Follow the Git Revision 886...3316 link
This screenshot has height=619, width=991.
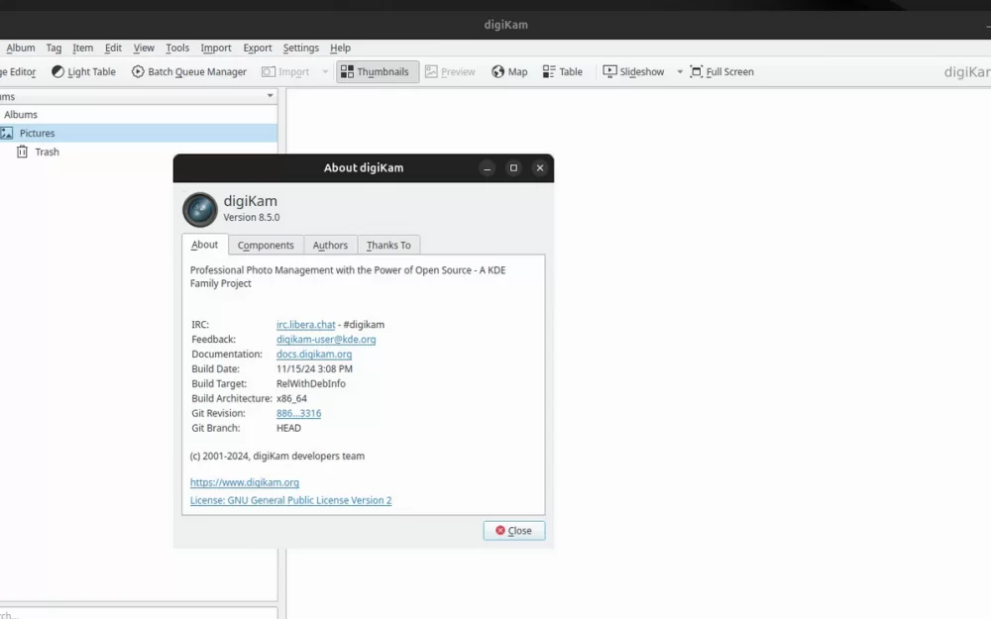coord(298,413)
